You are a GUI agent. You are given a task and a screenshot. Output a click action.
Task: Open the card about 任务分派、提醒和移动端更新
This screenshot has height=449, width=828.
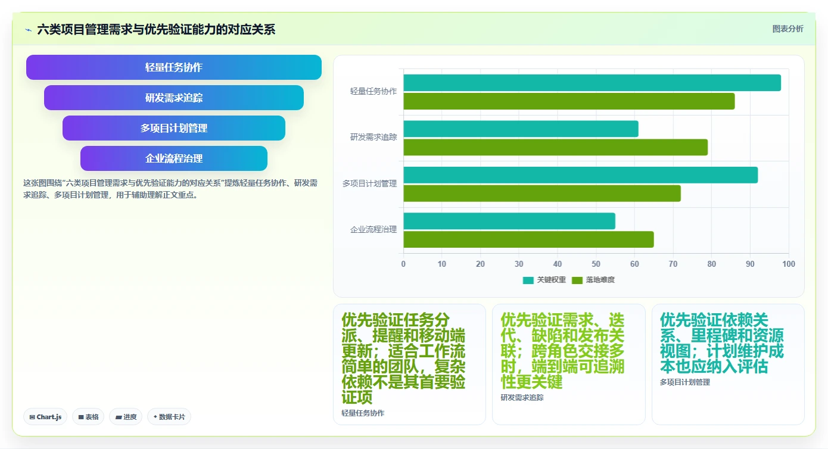point(409,364)
